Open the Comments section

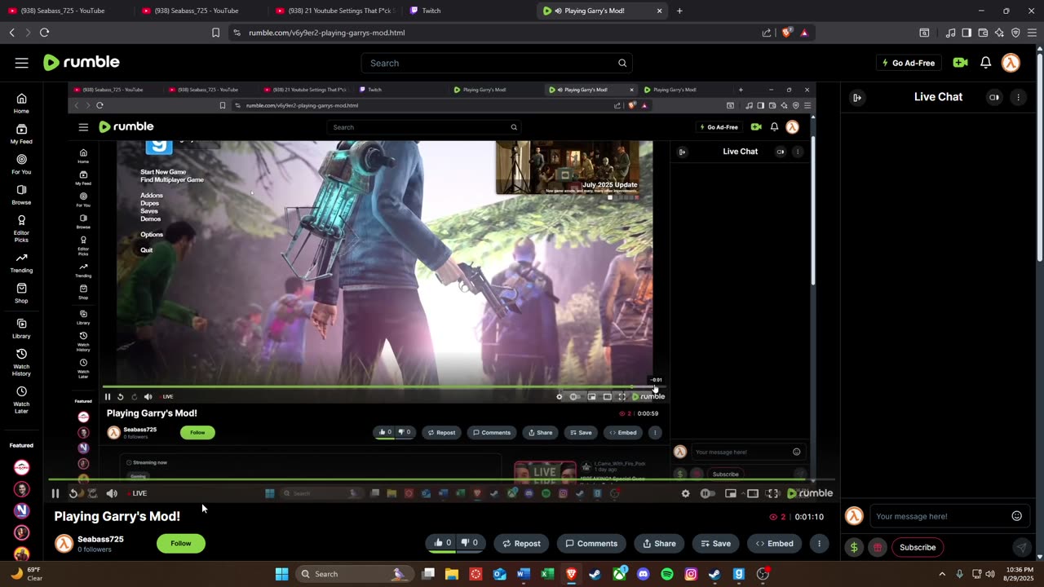click(591, 543)
